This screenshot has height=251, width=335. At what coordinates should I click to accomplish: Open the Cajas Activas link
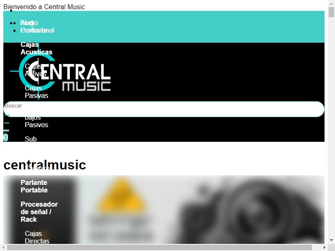click(x=36, y=70)
